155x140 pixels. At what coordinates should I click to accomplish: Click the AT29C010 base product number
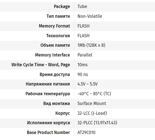coord(86,132)
